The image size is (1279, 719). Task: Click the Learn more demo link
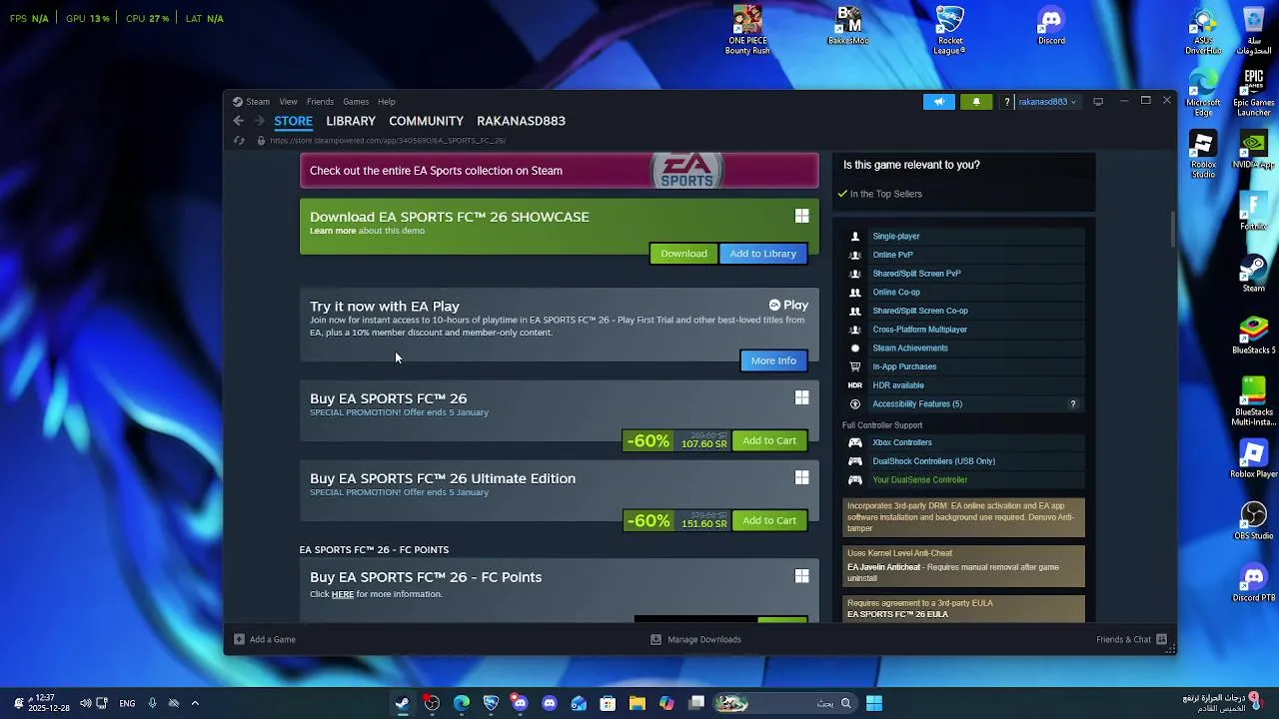(x=333, y=231)
